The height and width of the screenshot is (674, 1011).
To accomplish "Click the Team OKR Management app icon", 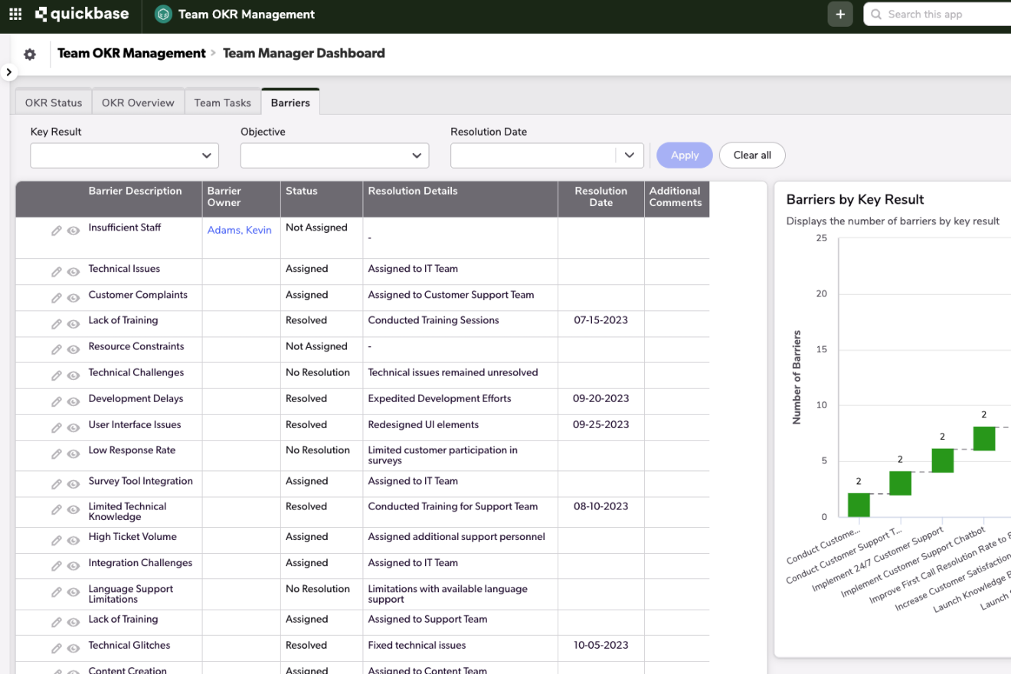I will [162, 15].
